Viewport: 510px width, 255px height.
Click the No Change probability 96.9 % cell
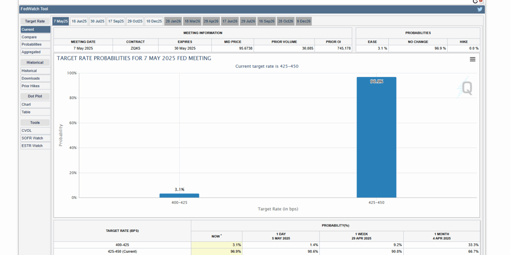point(418,48)
